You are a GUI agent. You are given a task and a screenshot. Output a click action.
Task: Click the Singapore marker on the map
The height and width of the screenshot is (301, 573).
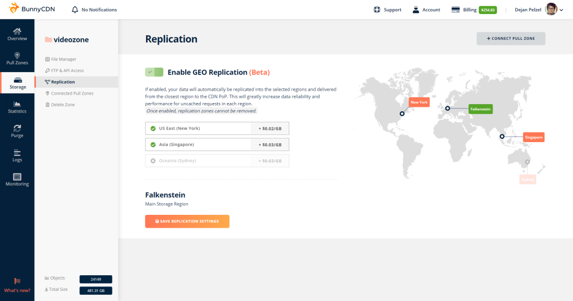(502, 137)
